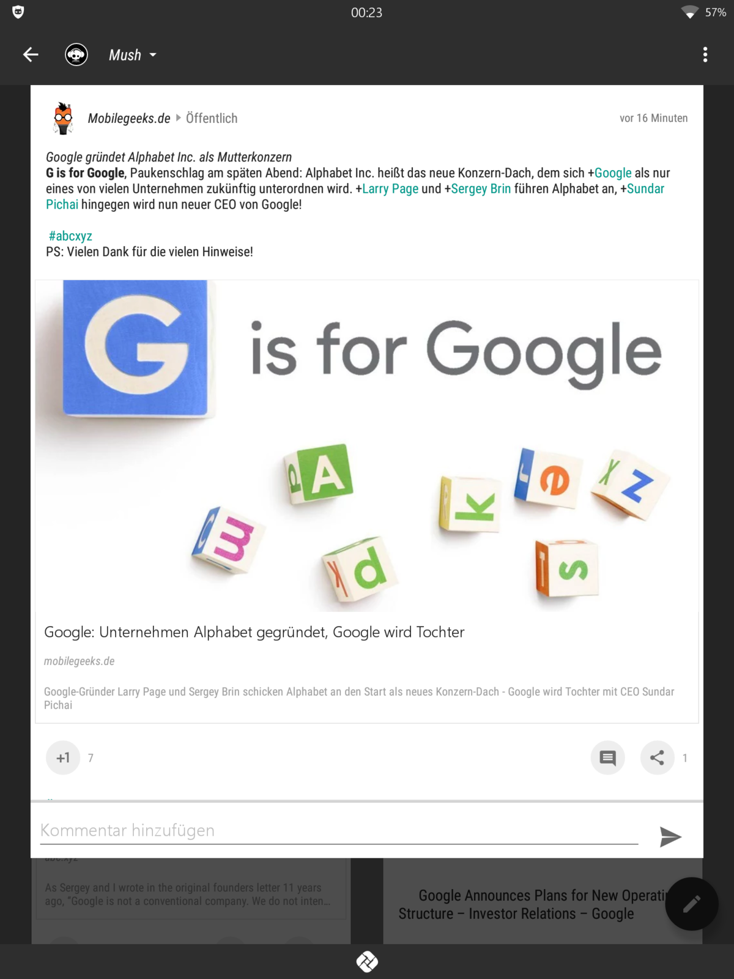Viewport: 734px width, 979px height.
Task: Toggle the +1 button on the post
Action: 63,758
